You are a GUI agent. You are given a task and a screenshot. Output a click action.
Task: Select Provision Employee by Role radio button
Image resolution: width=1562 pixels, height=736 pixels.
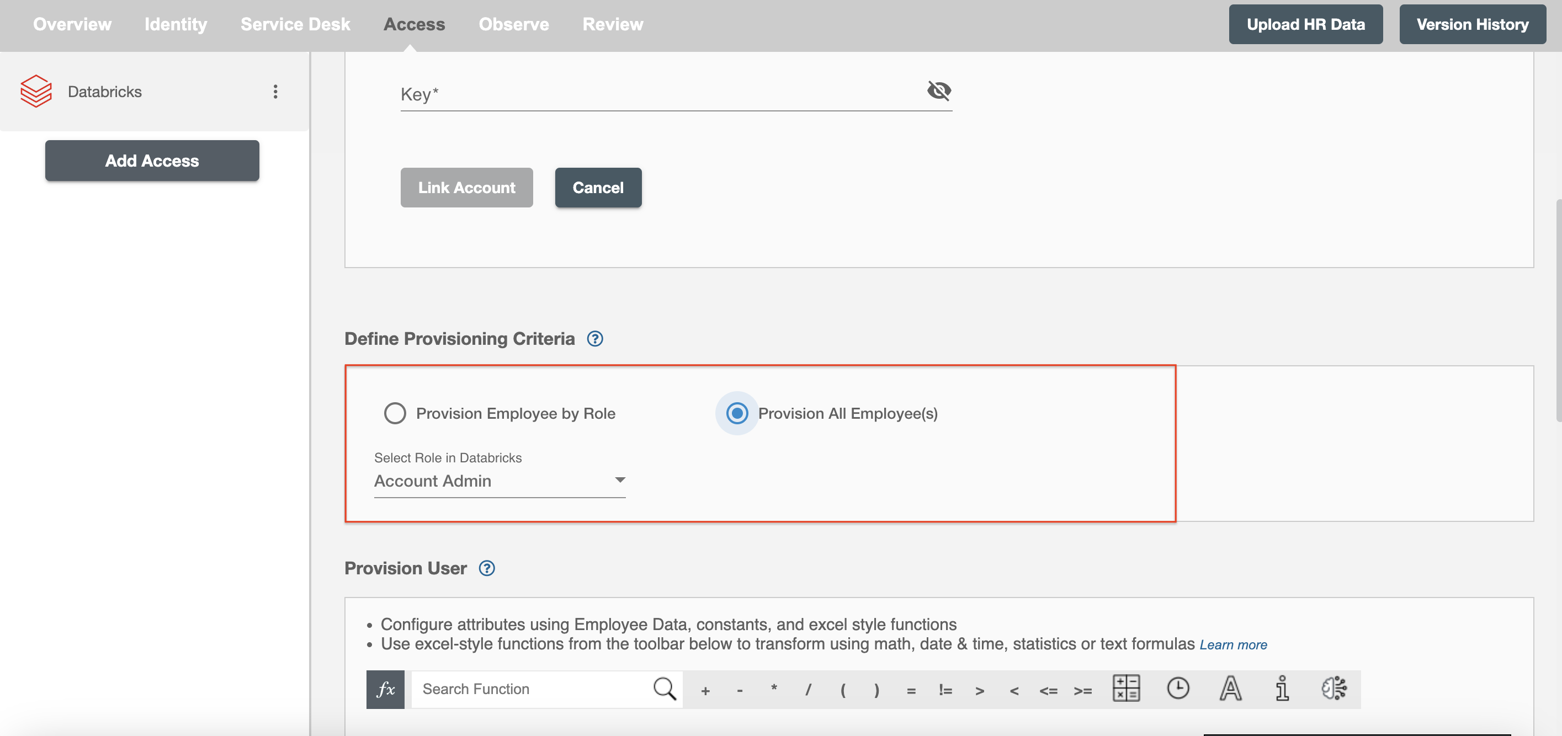pos(394,412)
